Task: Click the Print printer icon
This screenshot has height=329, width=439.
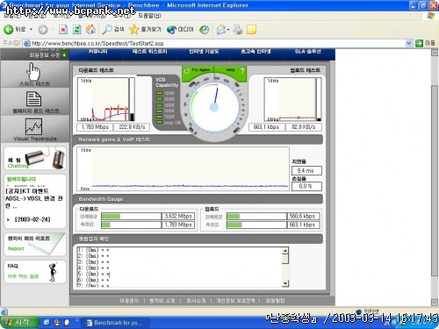Action: coord(238,30)
